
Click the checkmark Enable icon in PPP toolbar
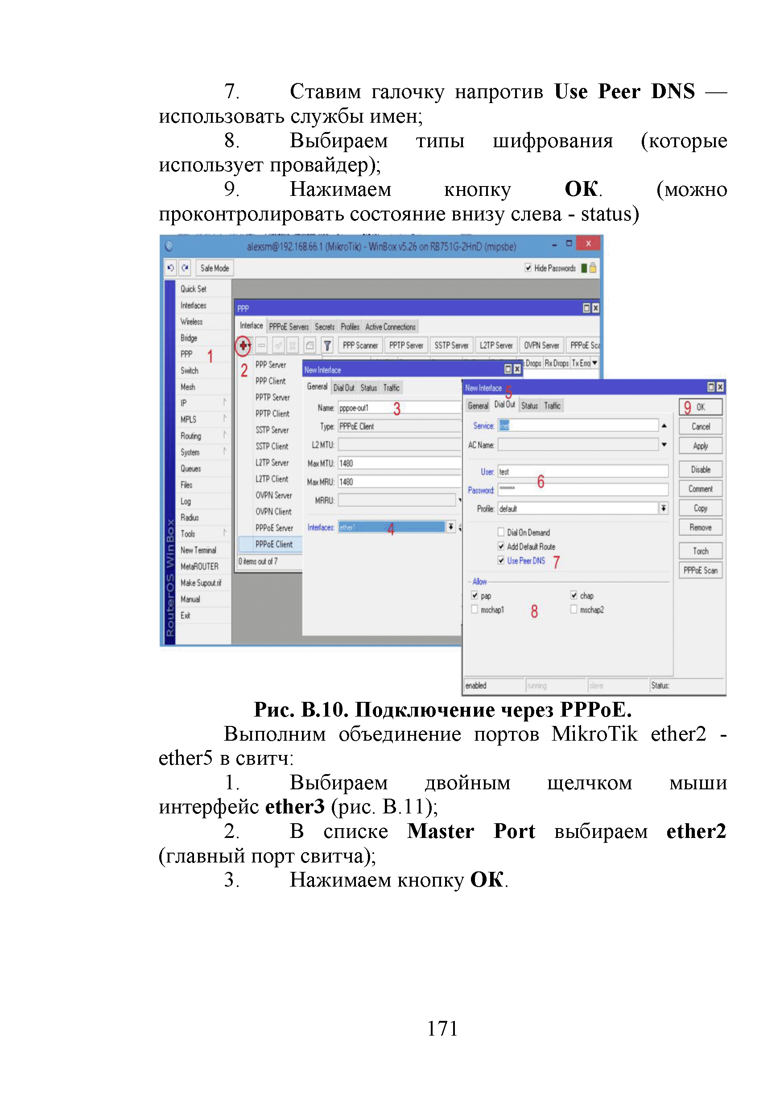278,345
